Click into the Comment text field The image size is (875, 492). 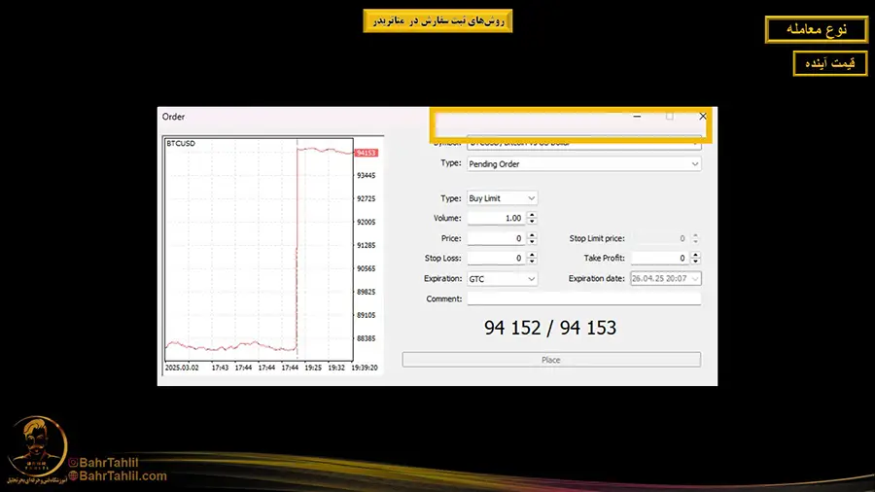583,299
